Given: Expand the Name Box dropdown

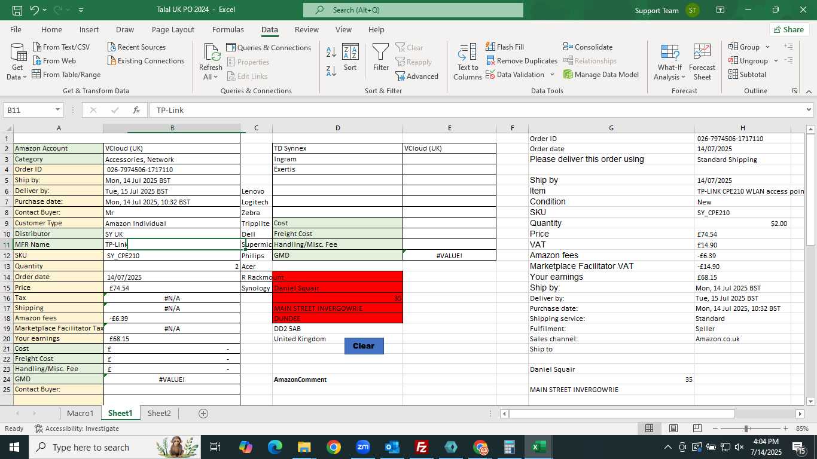Looking at the screenshot, I should [58, 110].
